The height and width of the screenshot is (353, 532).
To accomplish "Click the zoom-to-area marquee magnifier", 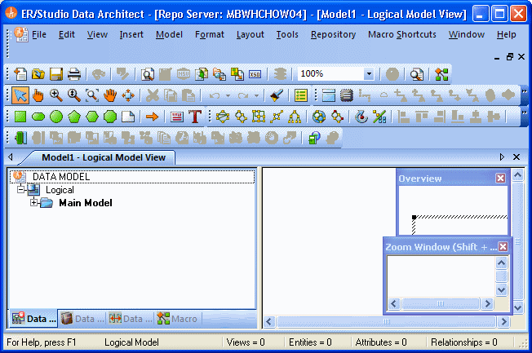I will pos(92,95).
